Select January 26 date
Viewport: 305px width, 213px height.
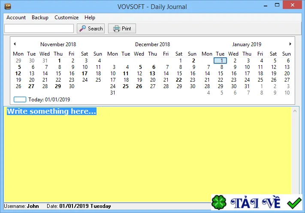(x=274, y=80)
